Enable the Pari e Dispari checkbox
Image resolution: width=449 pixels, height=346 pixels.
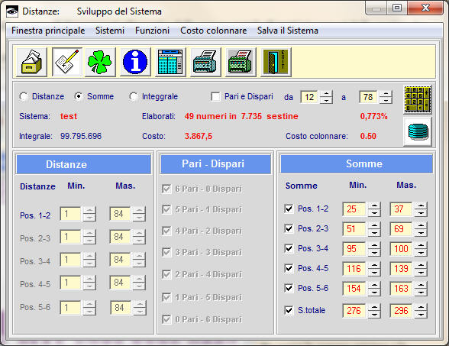pos(215,96)
